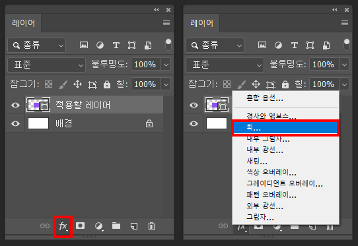358x246 pixels.
Task: Filter smart objects in left panel
Action: pyautogui.click(x=148, y=45)
